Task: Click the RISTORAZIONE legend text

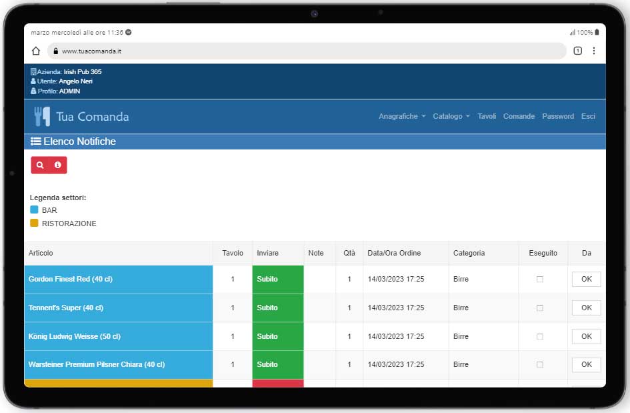Action: pyautogui.click(x=69, y=224)
